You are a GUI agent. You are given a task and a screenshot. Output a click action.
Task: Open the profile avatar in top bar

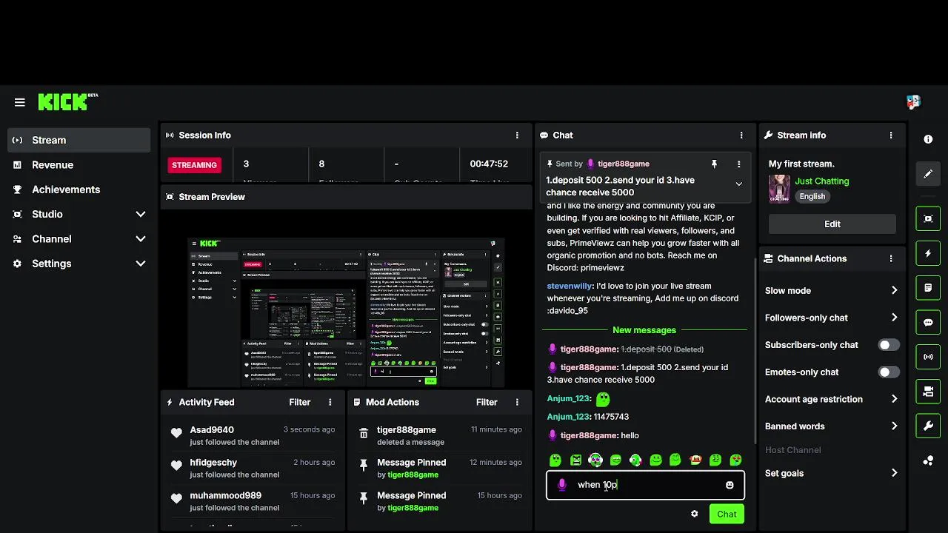[913, 102]
